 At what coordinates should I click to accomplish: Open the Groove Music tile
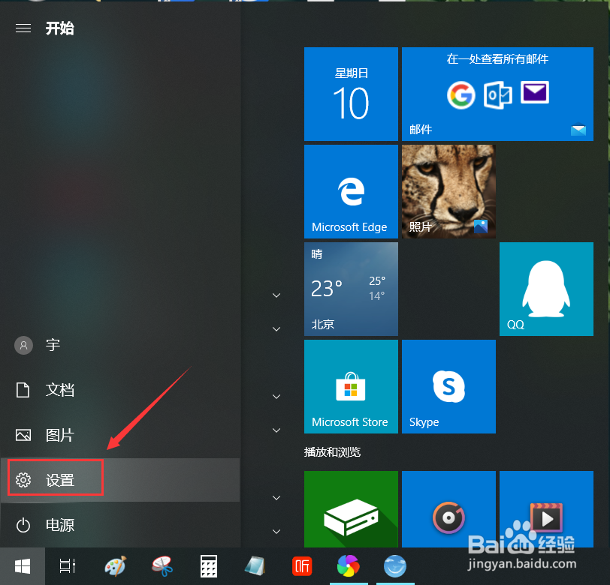(448, 509)
